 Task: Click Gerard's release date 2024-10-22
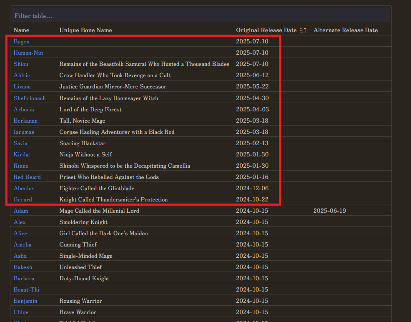pyautogui.click(x=252, y=199)
